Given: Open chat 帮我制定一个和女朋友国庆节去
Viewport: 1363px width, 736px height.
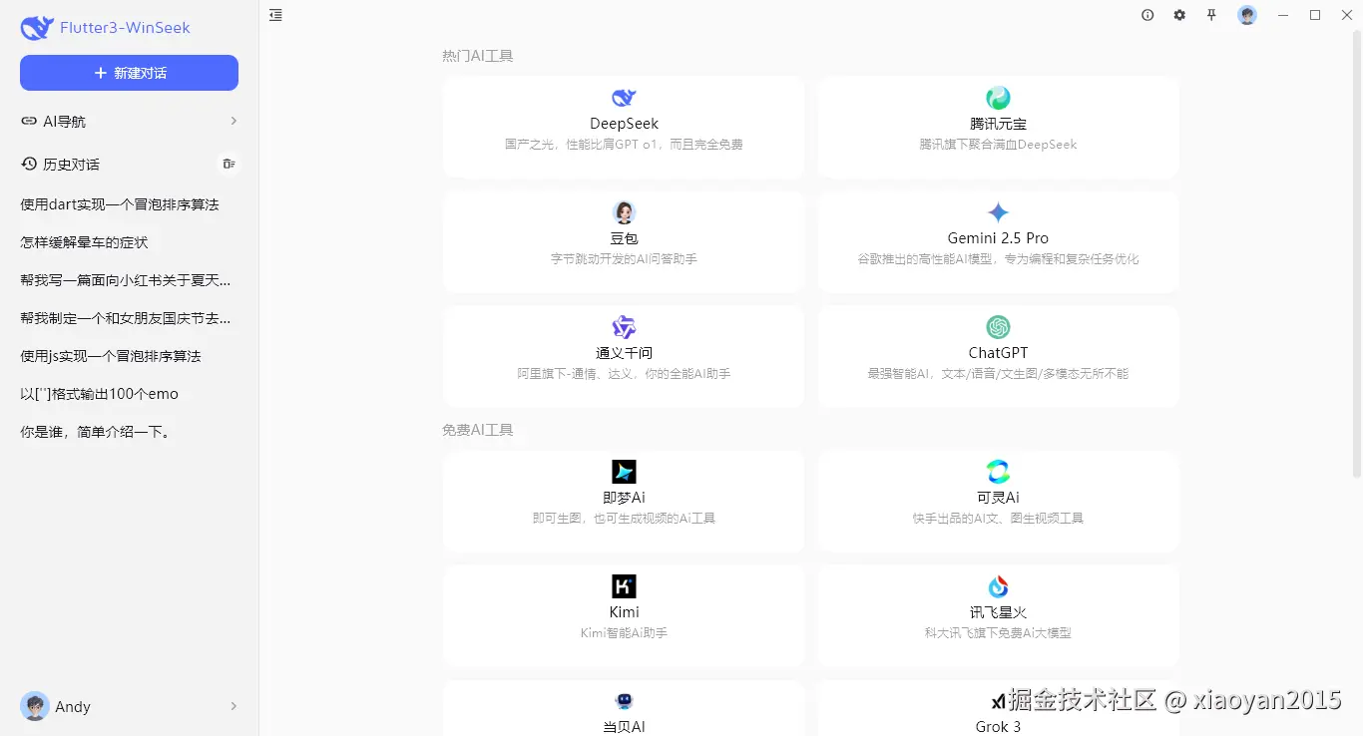Looking at the screenshot, I should coord(126,318).
